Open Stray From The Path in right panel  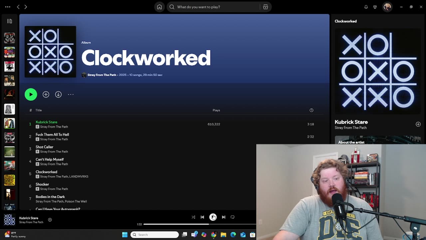[x=350, y=128]
